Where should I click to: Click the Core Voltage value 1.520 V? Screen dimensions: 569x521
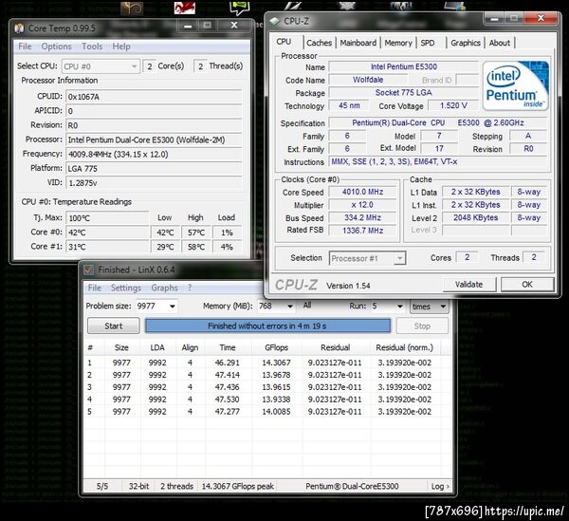click(x=453, y=105)
